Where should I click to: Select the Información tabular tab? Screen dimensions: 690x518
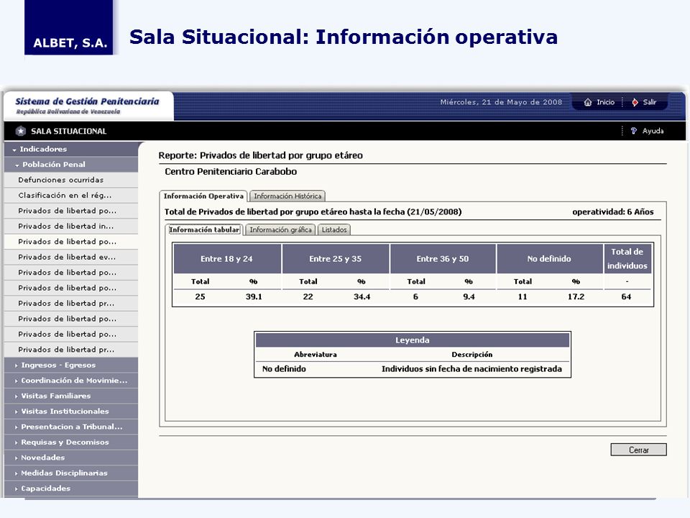coord(203,230)
